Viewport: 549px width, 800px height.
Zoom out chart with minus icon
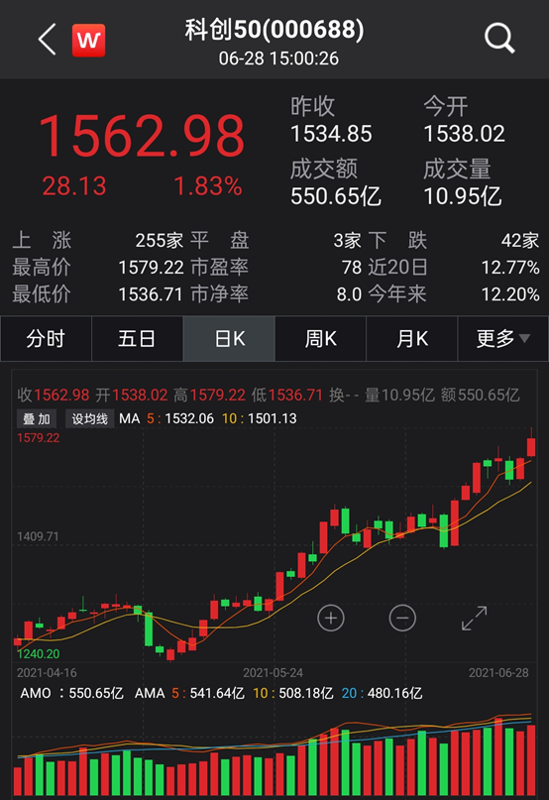402,618
